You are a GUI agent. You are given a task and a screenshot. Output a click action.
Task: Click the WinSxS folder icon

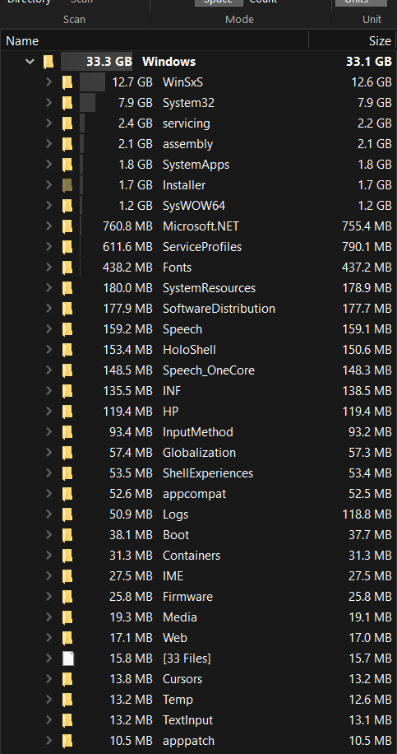[67, 82]
